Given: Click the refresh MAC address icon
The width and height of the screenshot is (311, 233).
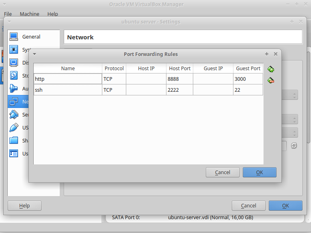Looking at the screenshot, I should pyautogui.click(x=294, y=146).
